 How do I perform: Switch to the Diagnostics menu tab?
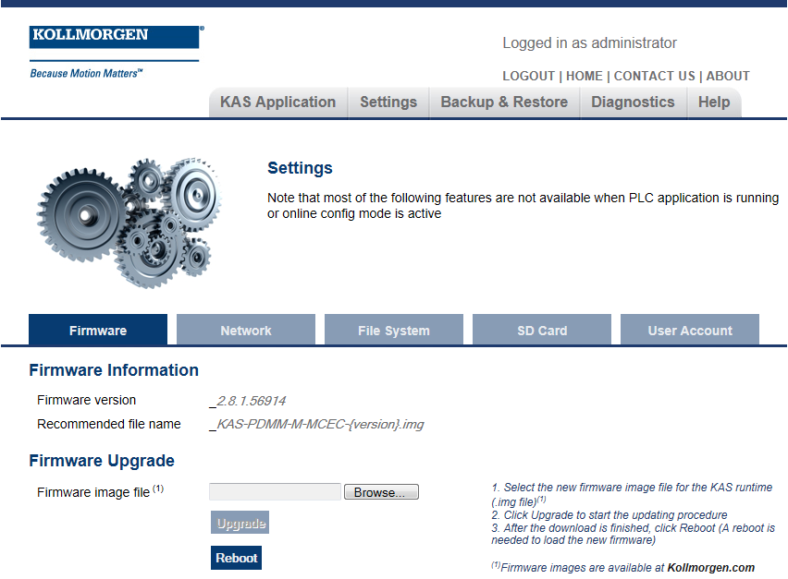[x=633, y=103]
